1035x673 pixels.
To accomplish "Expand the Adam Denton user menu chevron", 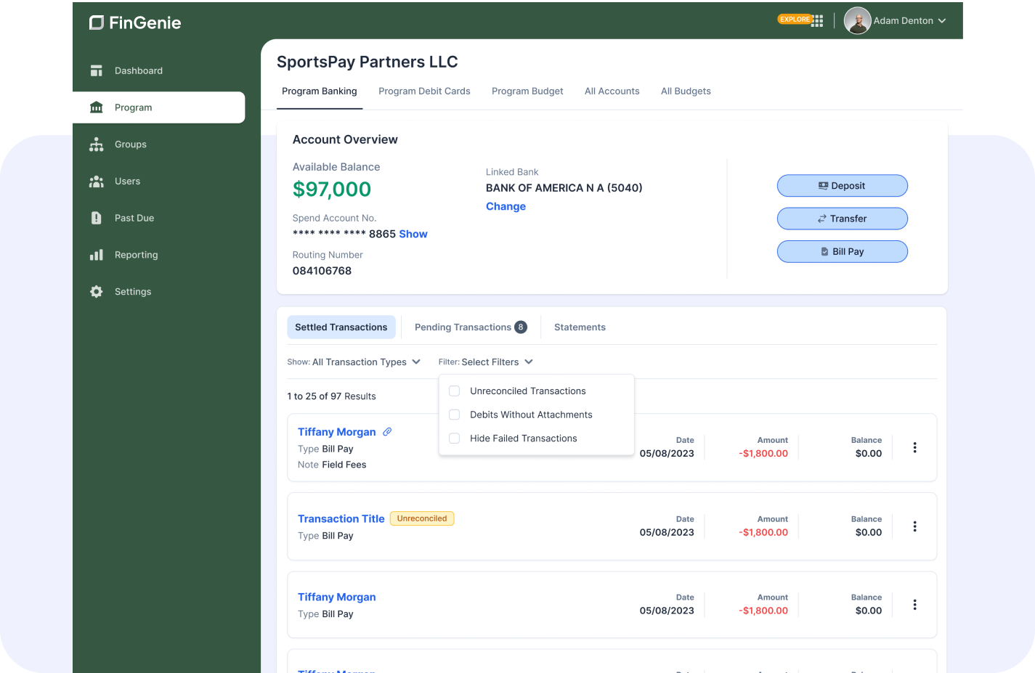I will 942,21.
